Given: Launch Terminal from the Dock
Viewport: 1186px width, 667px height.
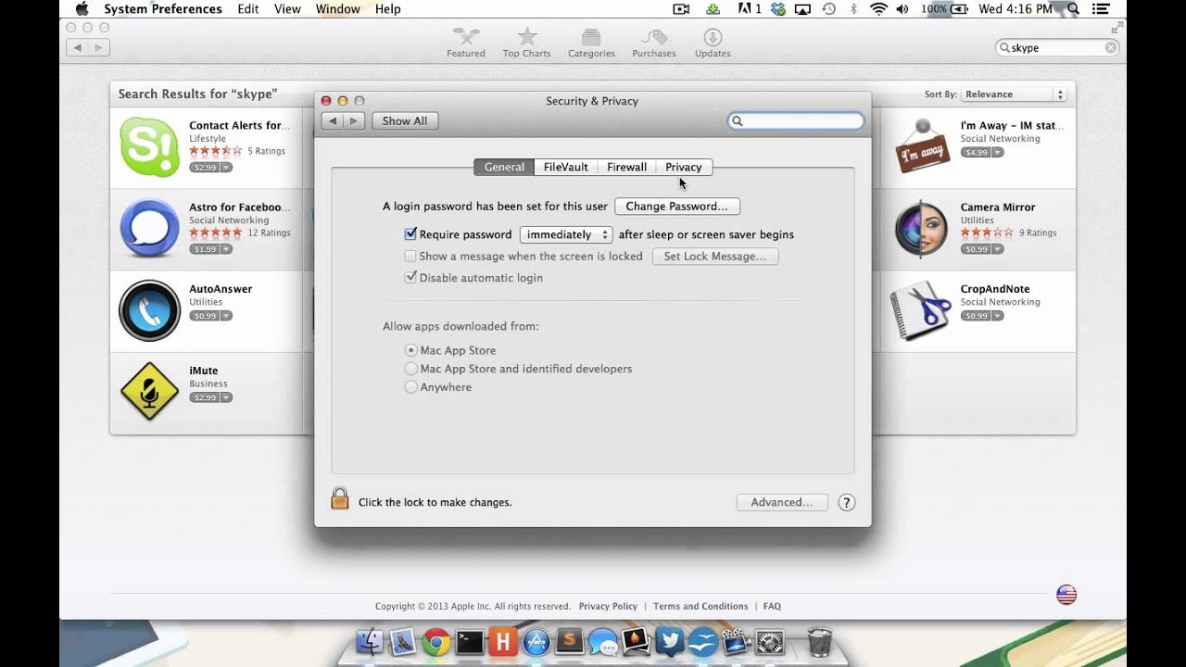Looking at the screenshot, I should (470, 642).
